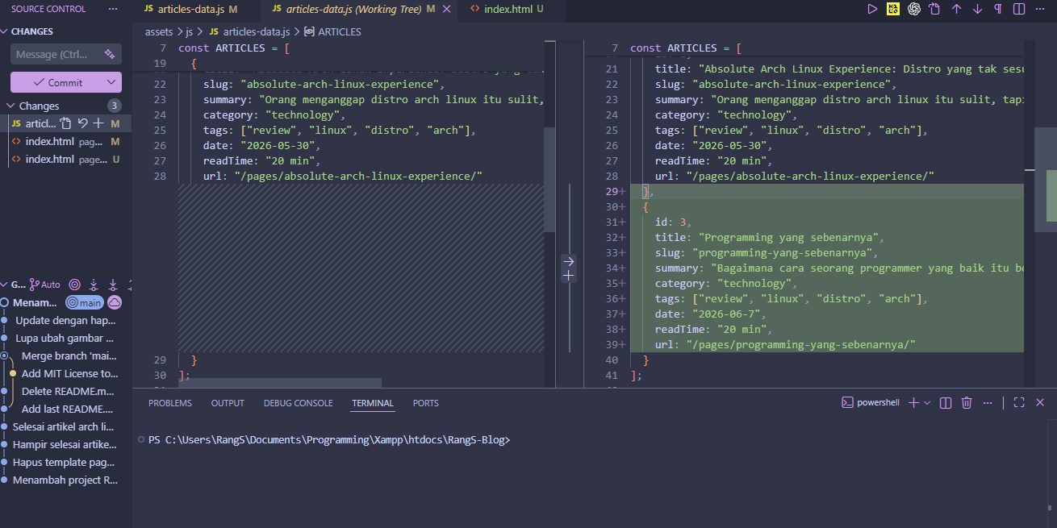
Task: Create new terminal with plus icon
Action: (x=913, y=402)
